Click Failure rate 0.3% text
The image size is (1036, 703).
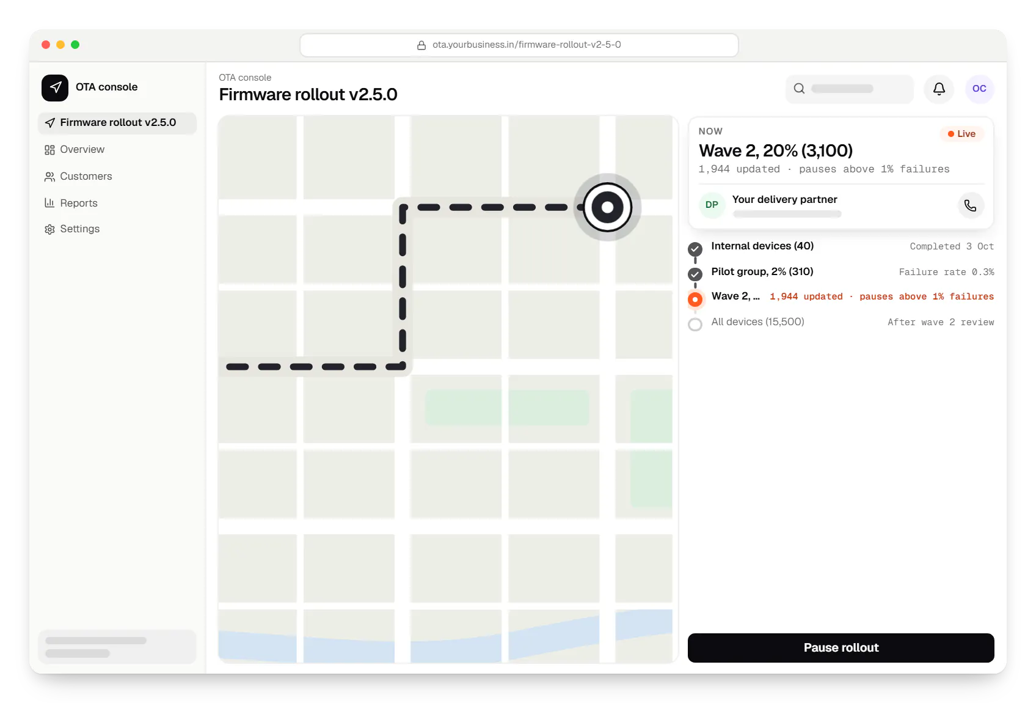point(946,272)
